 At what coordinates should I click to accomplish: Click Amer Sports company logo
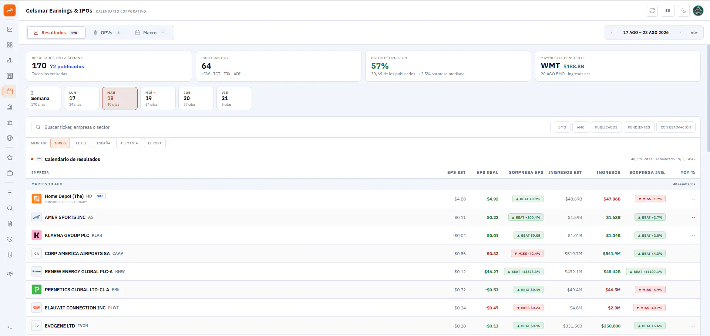pyautogui.click(x=36, y=217)
